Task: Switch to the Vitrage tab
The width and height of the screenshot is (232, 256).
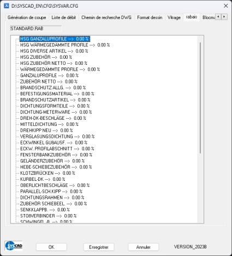Action: (x=174, y=17)
